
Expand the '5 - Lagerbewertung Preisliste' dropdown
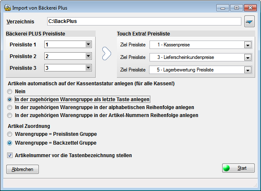click(248, 70)
